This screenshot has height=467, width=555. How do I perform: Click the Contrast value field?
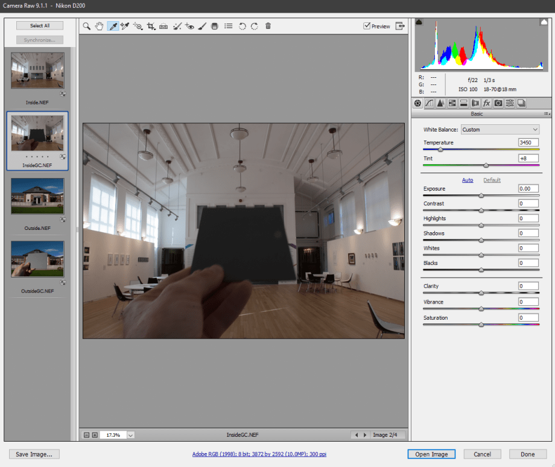point(528,203)
